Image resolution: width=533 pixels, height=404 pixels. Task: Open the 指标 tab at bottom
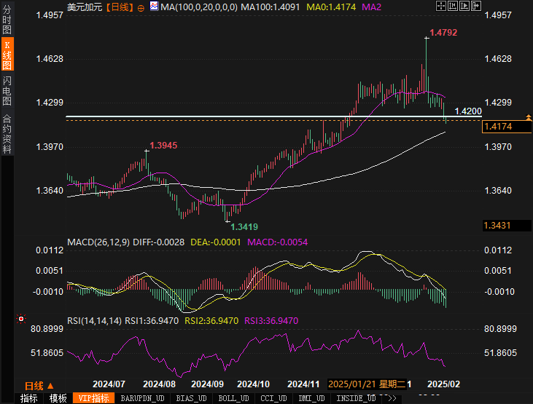coord(29,398)
